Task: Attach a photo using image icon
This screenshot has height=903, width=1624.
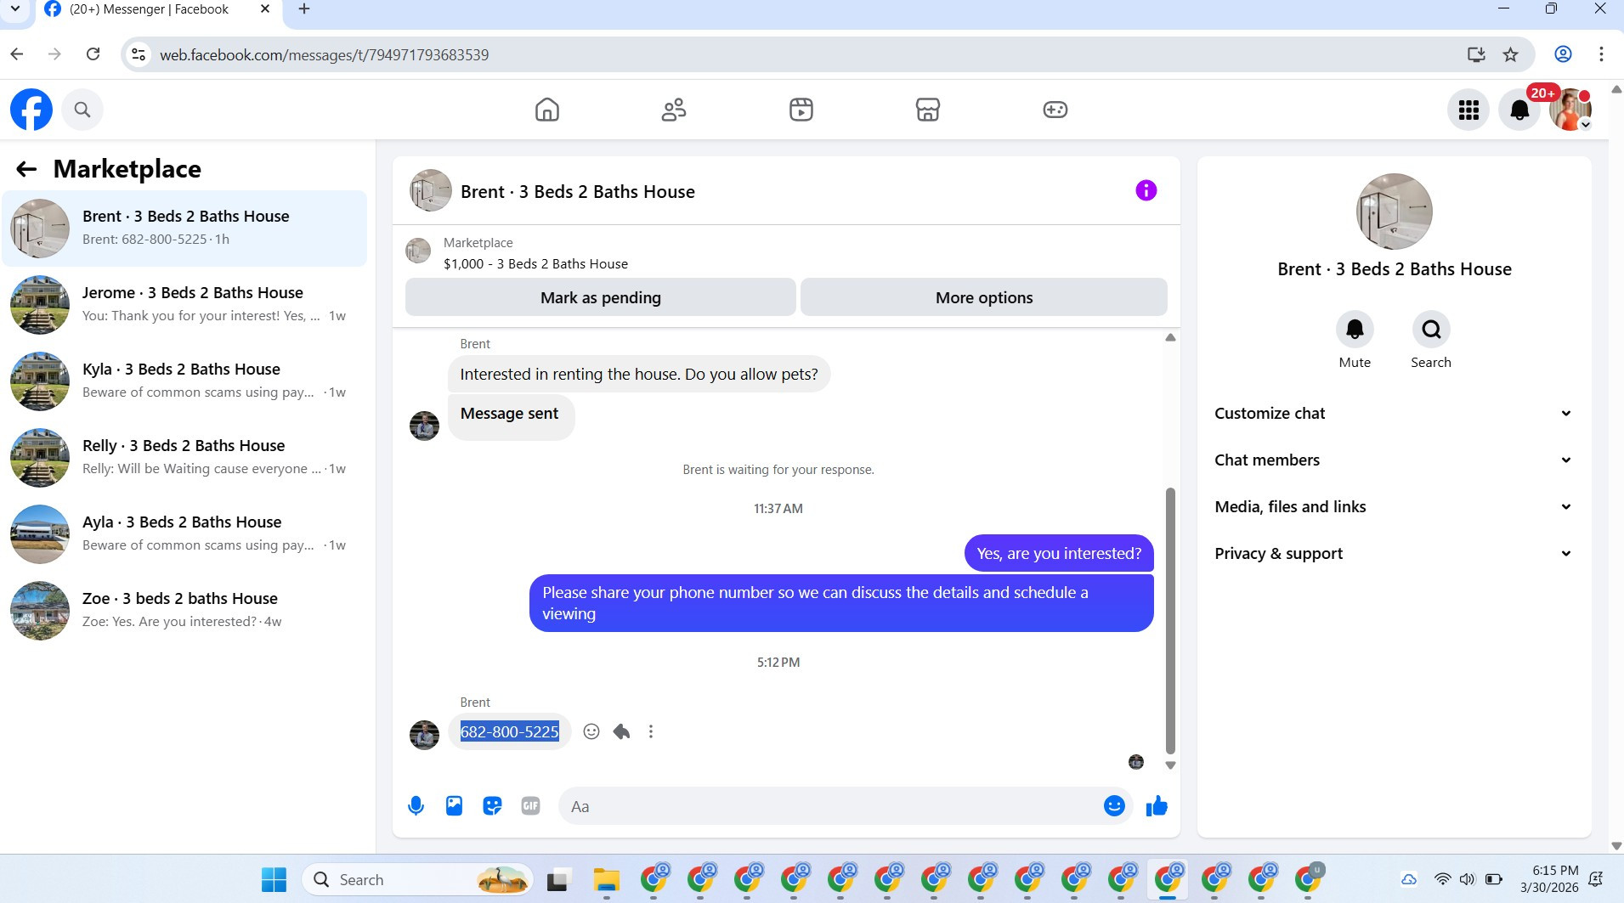Action: point(455,806)
